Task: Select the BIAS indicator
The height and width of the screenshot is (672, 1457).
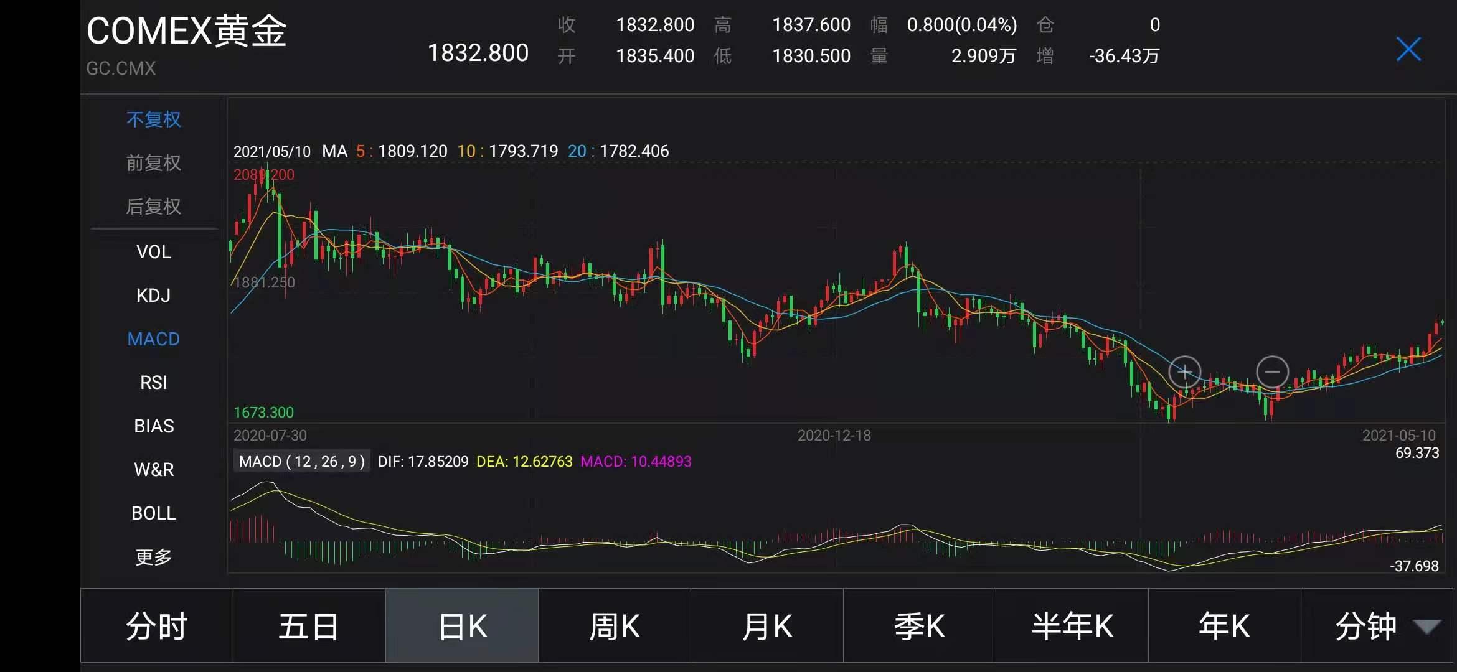Action: click(x=154, y=426)
